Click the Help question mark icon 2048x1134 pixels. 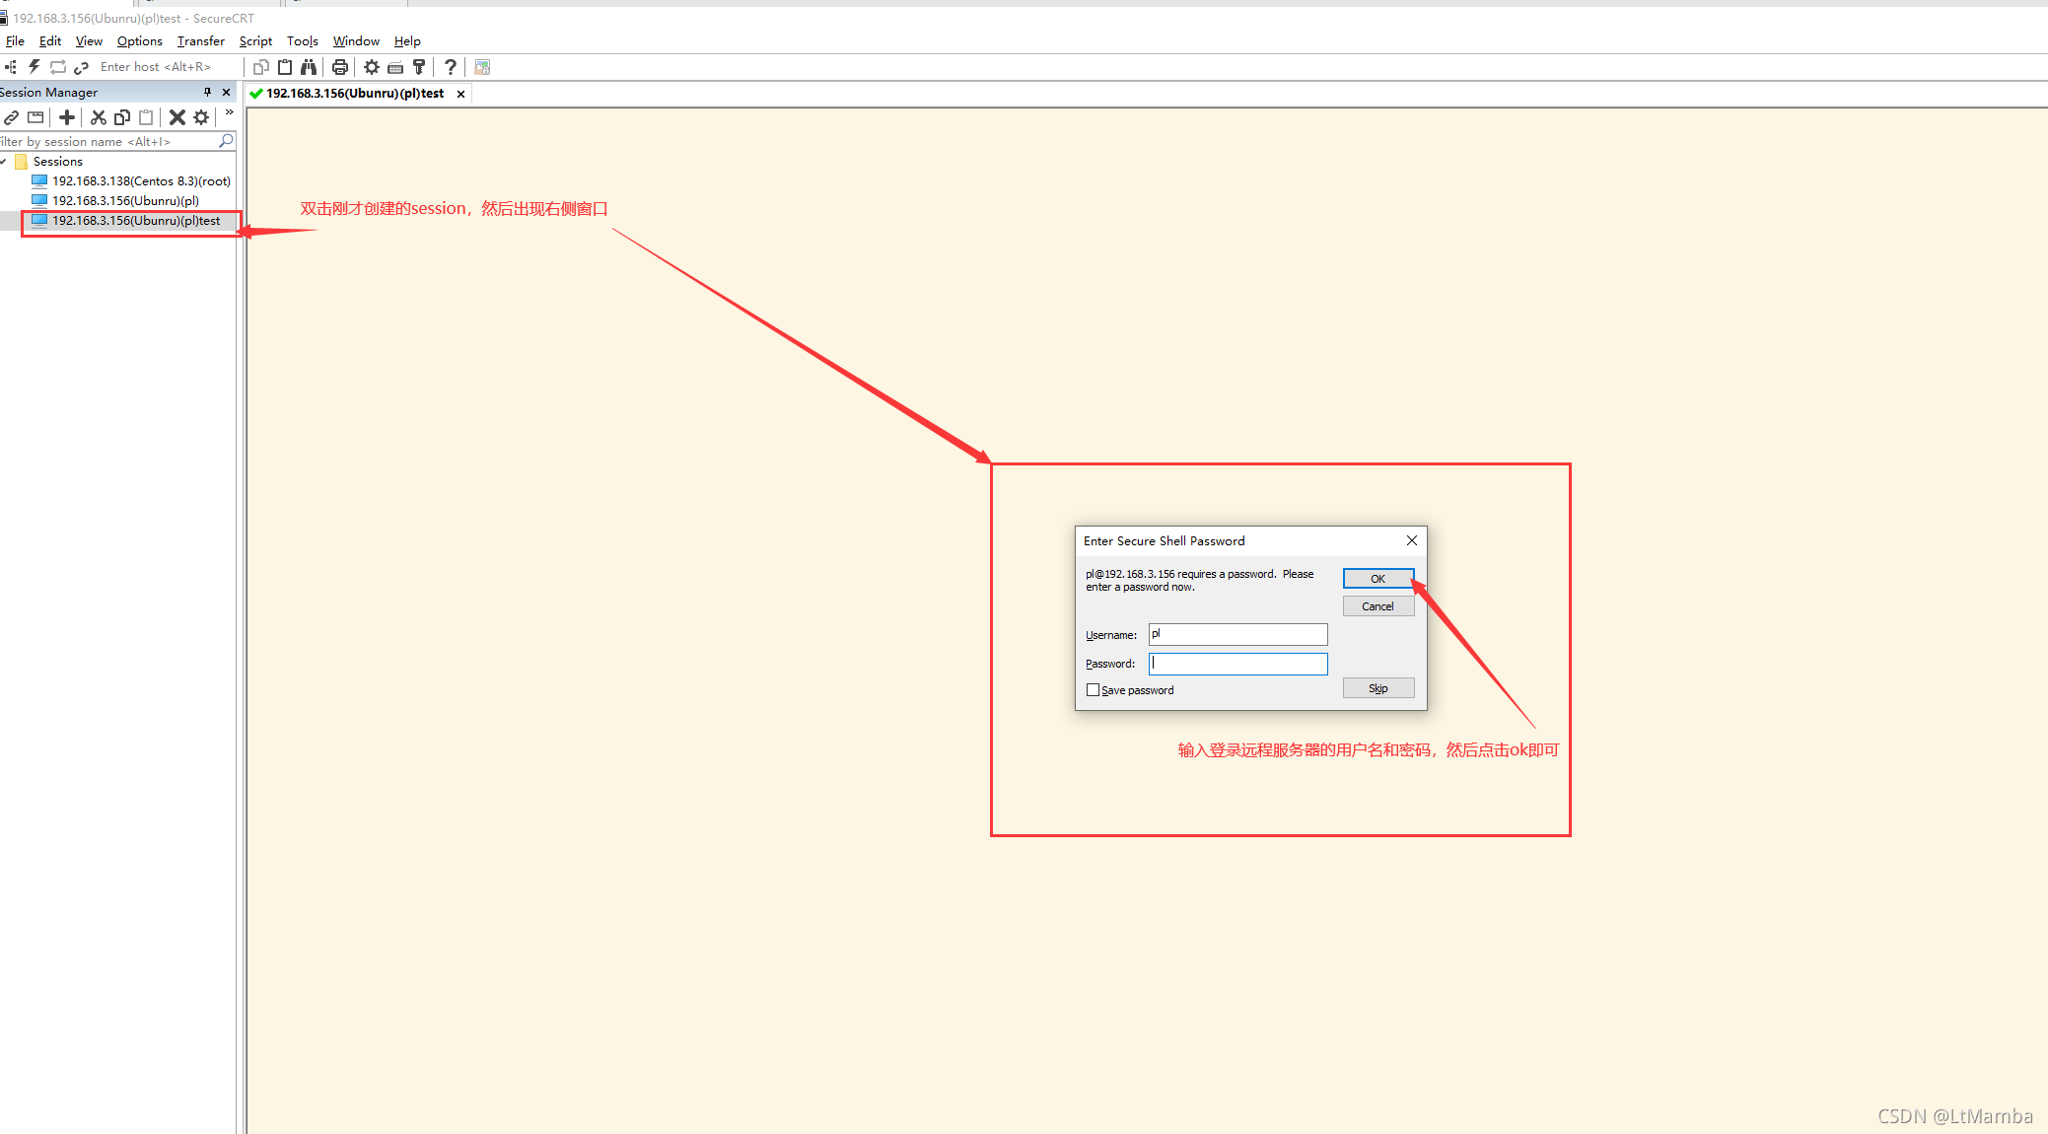pos(451,67)
